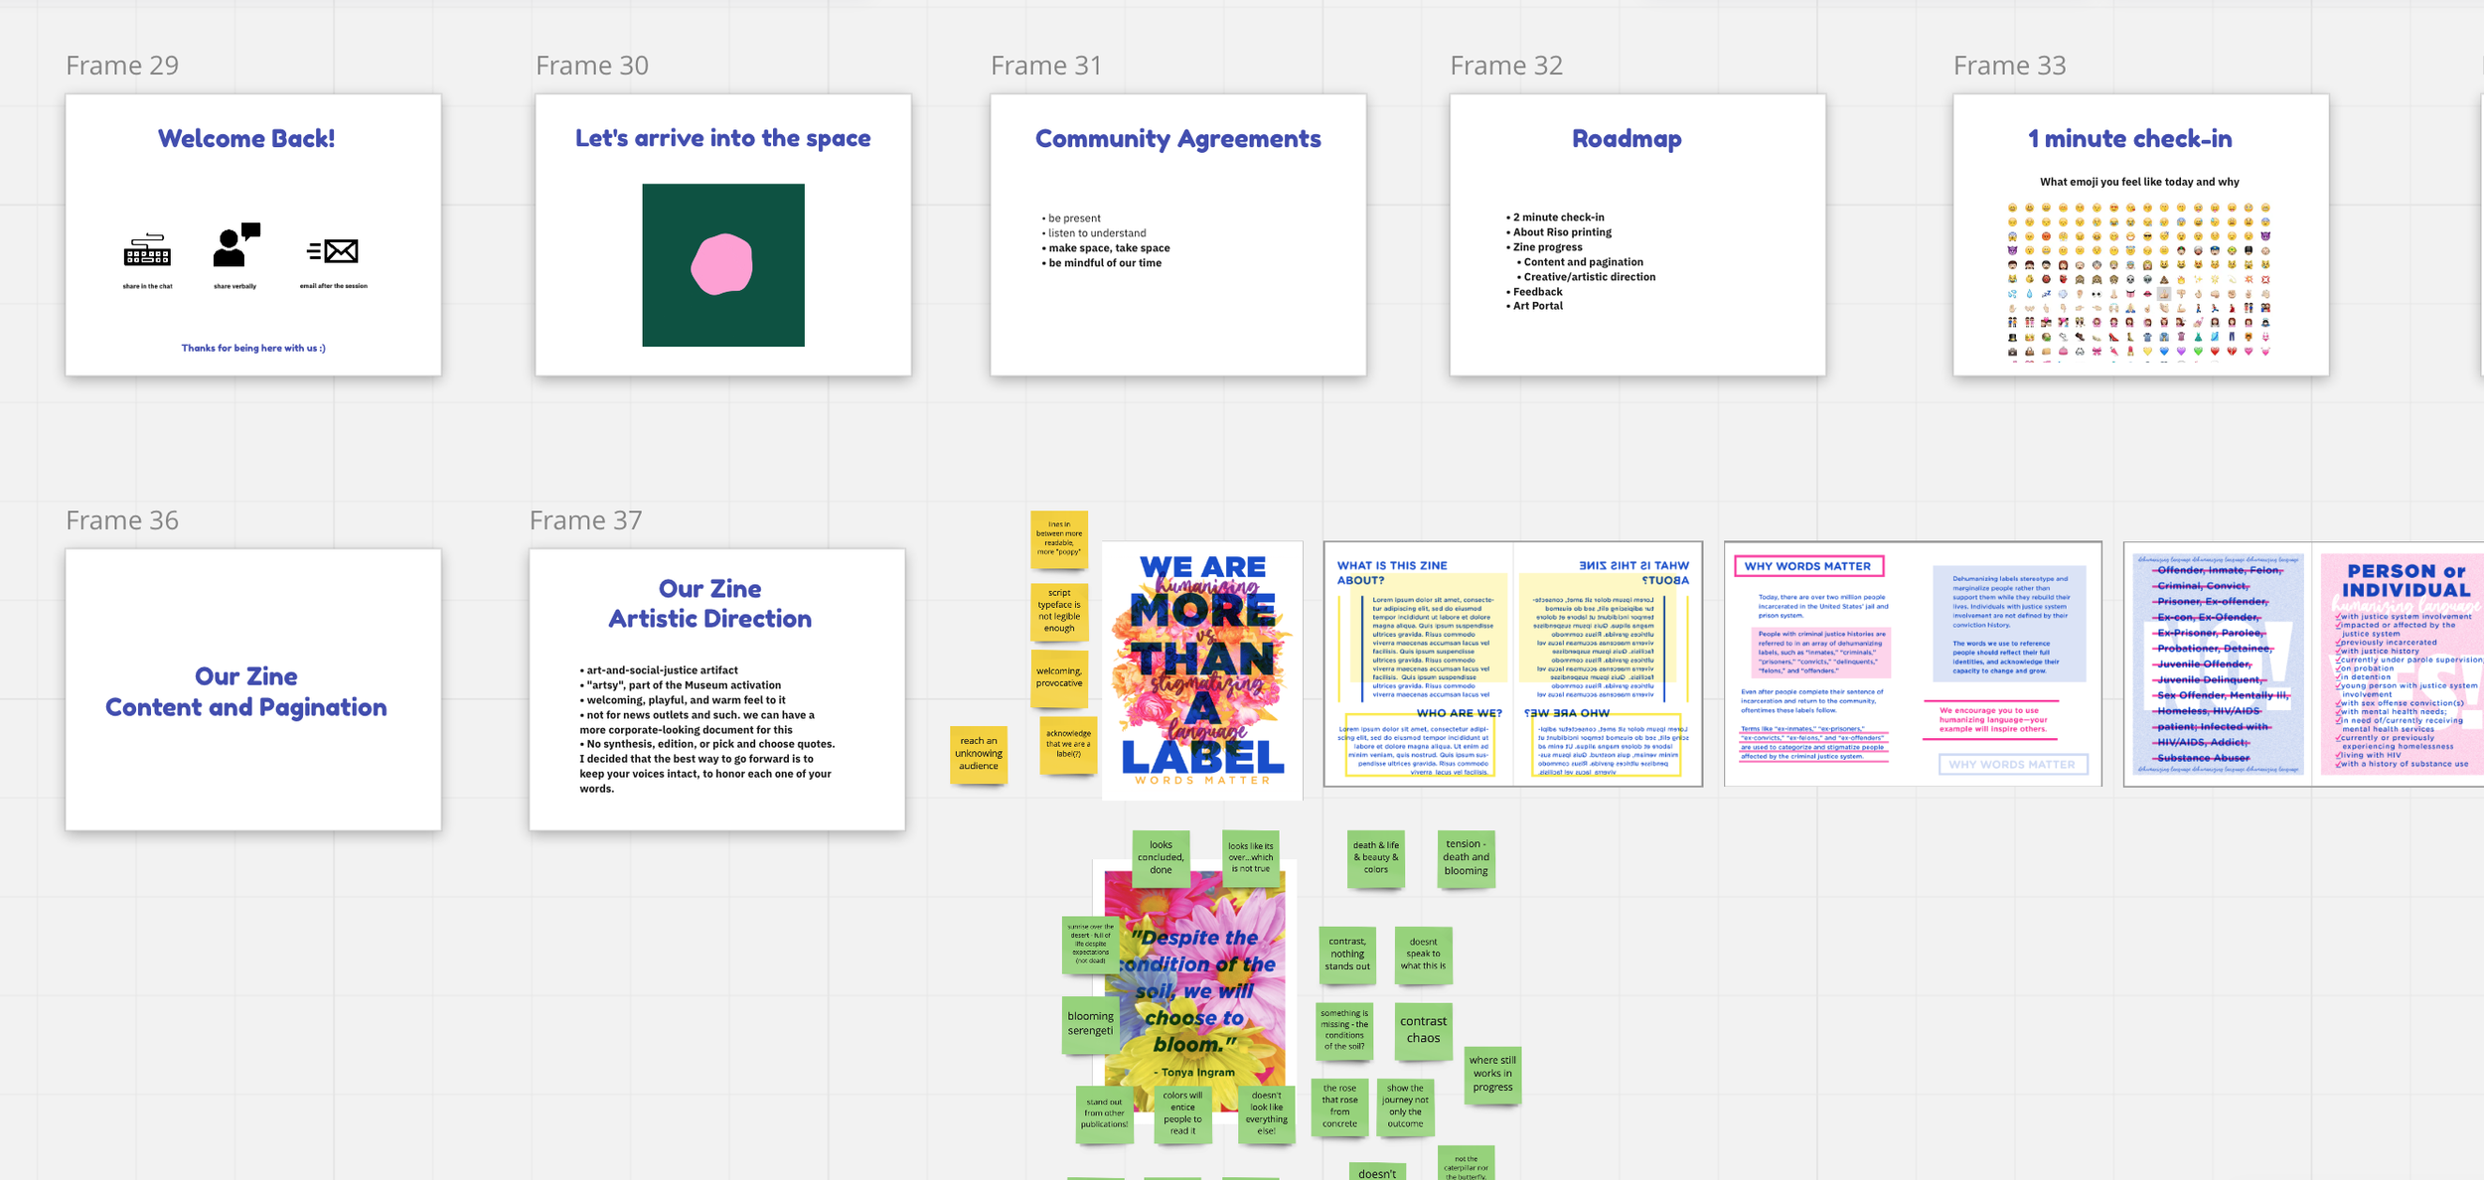Select the yellow 'welcoming, provocative' sticky note
Image resolution: width=2484 pixels, height=1180 pixels.
click(x=1059, y=677)
